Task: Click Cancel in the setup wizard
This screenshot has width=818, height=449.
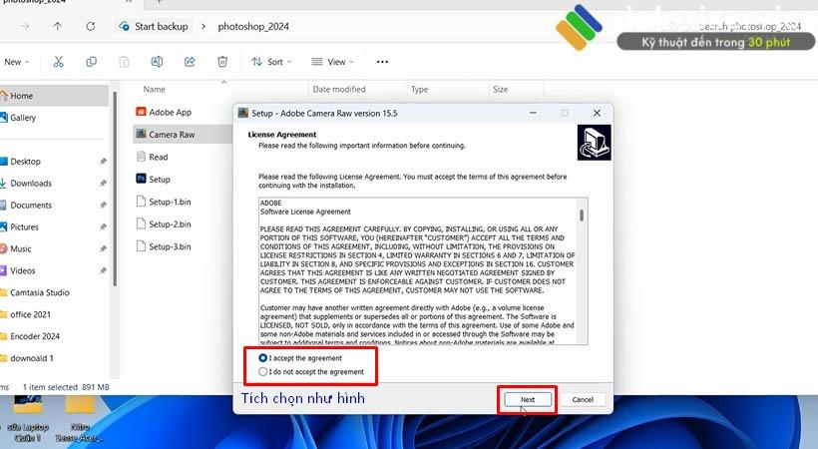Action: click(583, 399)
